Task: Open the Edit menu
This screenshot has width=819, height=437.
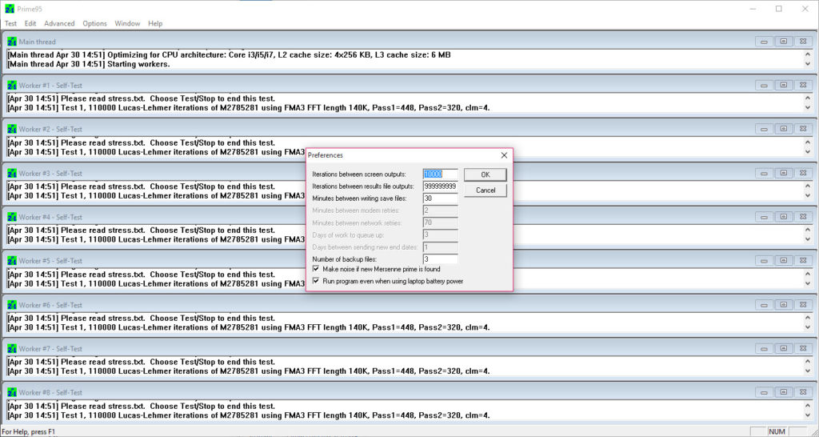Action: (30, 23)
